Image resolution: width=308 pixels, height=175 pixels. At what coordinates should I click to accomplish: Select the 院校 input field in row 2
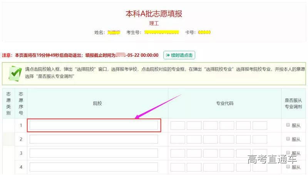coord(94,139)
